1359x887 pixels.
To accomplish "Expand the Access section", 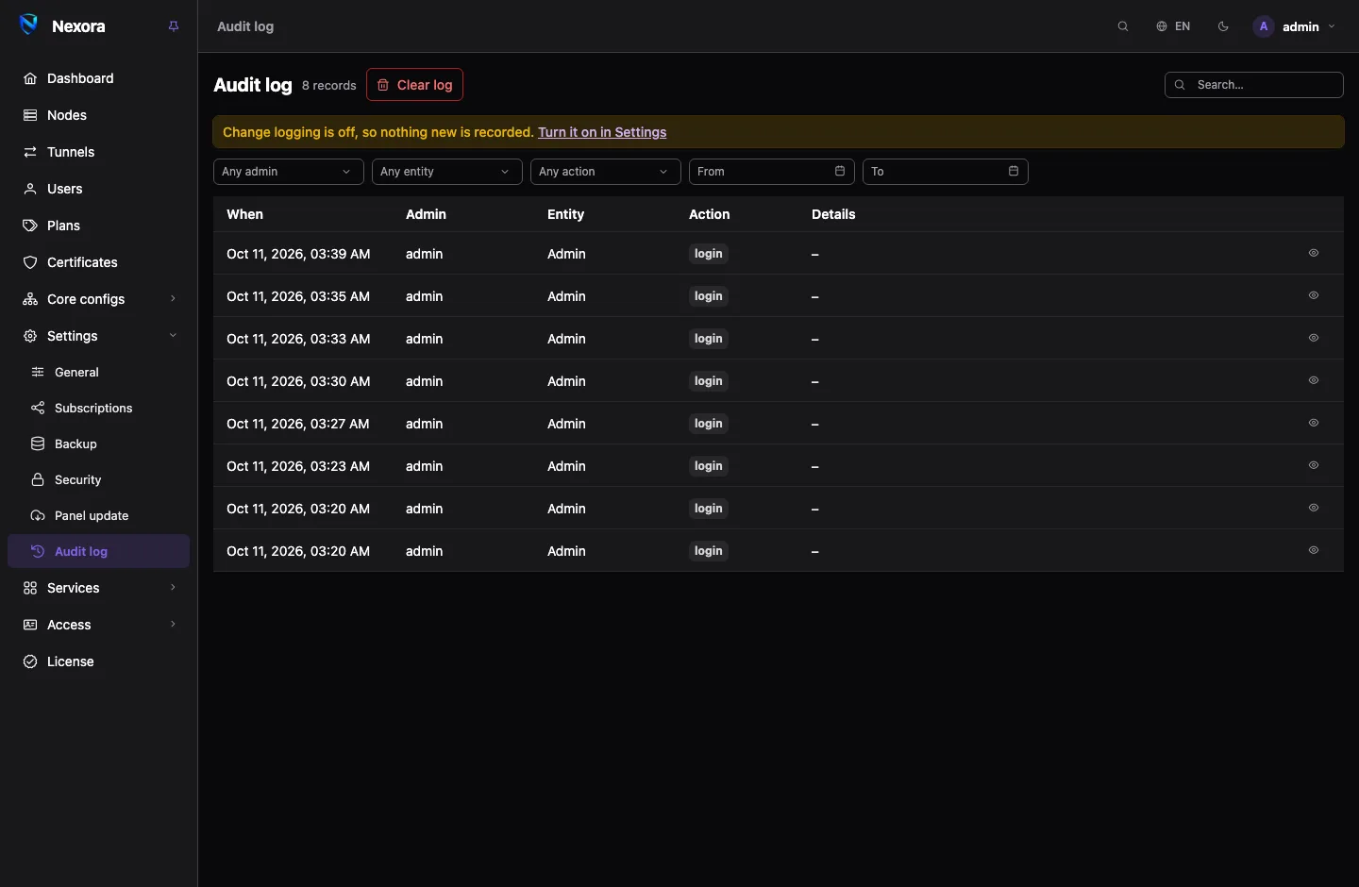I will (98, 625).
